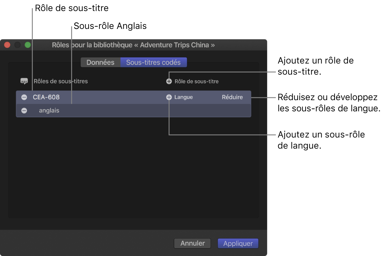387x256 pixels.
Task: Click the minus icon beside anglais
Action: [x=24, y=110]
